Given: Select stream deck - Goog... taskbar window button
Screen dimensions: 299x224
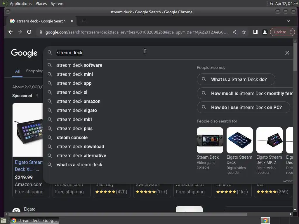Looking at the screenshot, I should coord(35,220).
